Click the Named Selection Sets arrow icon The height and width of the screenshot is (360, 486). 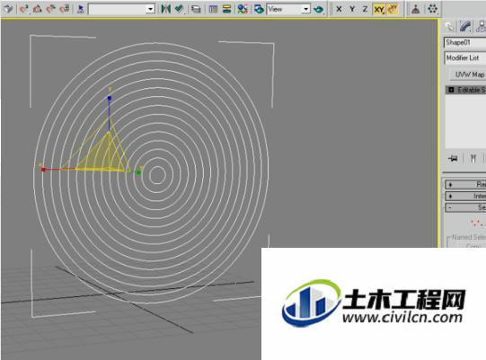click(81, 9)
